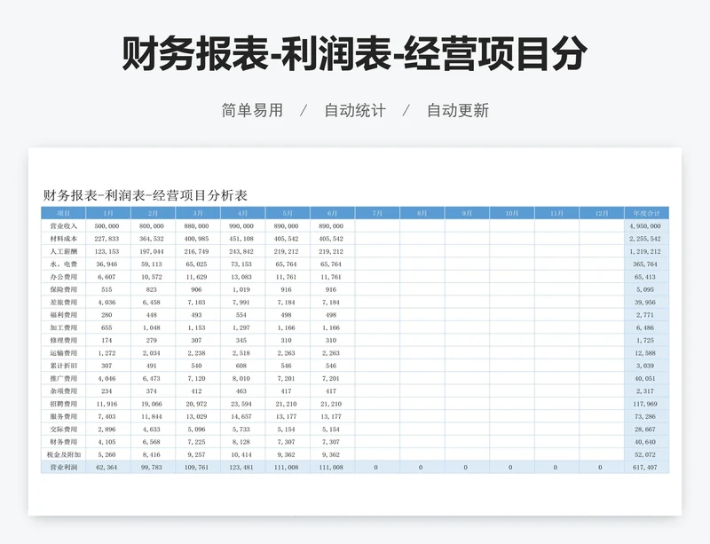The height and width of the screenshot is (544, 710).
Task: Select January transport cell 1,272
Action: pos(106,353)
